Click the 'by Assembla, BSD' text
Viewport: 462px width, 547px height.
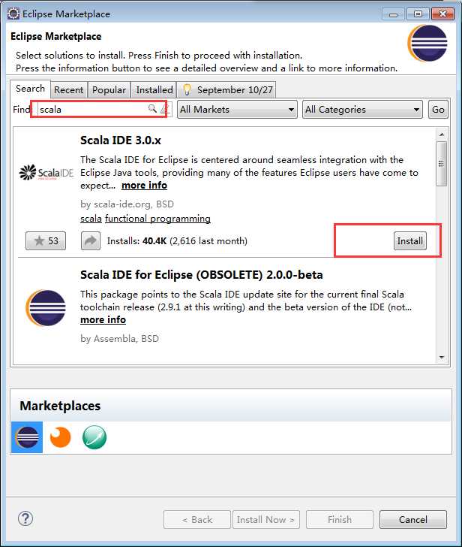point(119,338)
